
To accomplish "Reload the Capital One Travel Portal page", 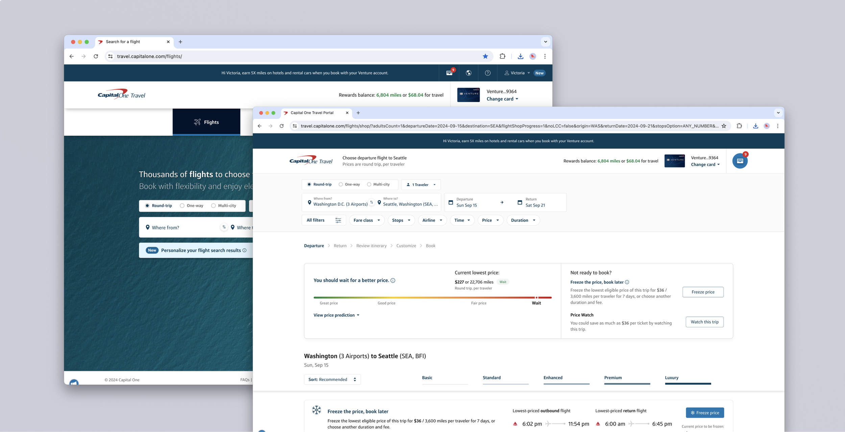I will (282, 126).
